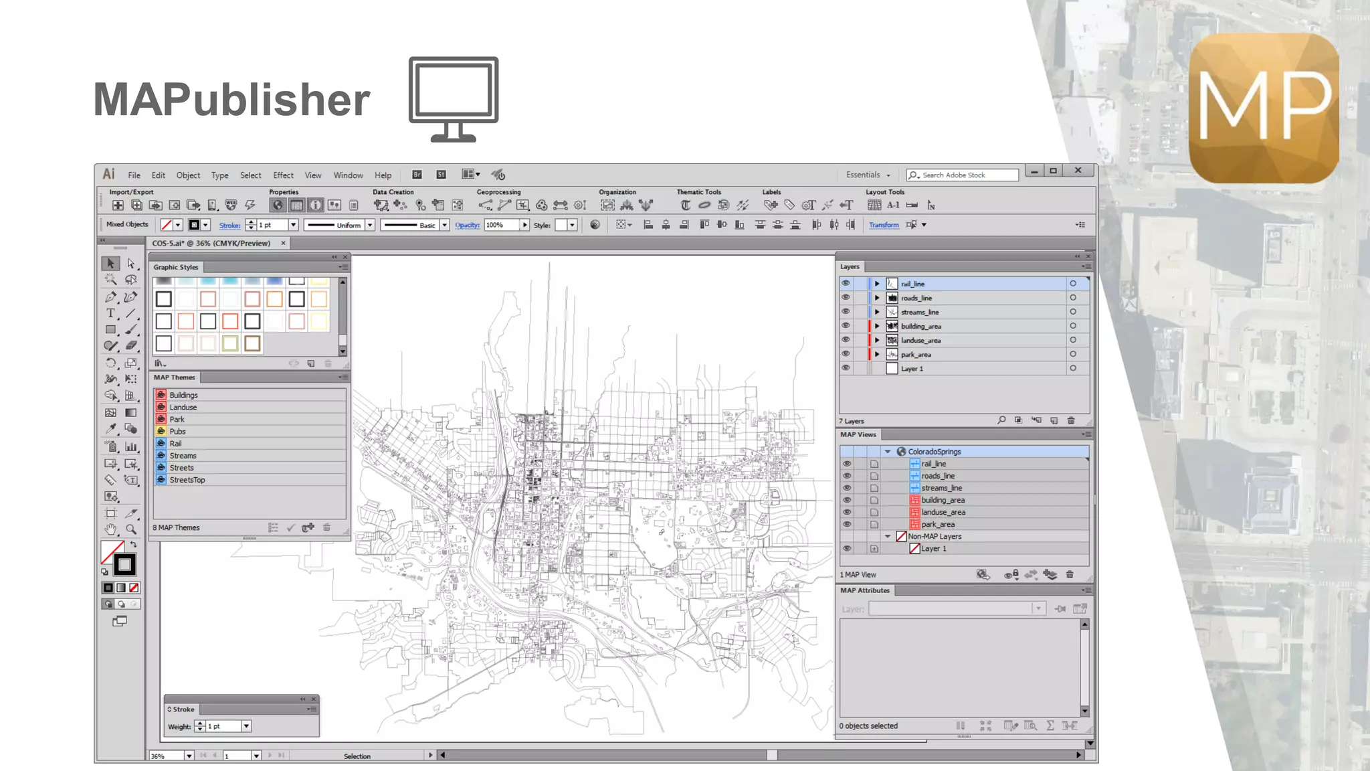Select the Lasso tool
This screenshot has height=771, width=1370.
131,280
